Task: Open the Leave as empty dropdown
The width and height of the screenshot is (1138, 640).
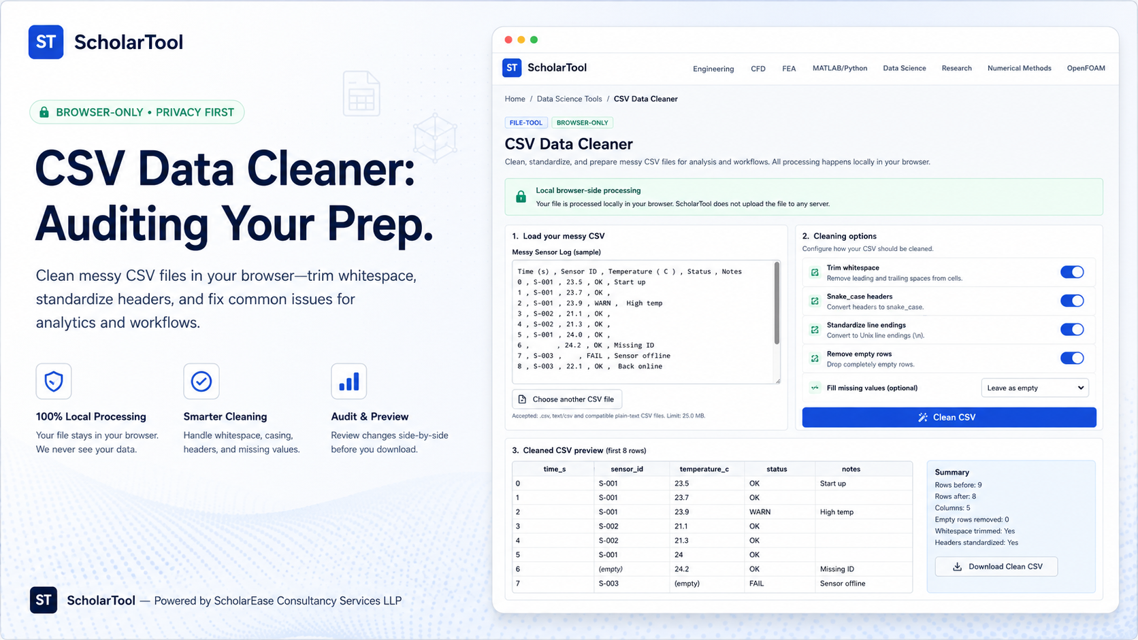Action: pyautogui.click(x=1035, y=388)
